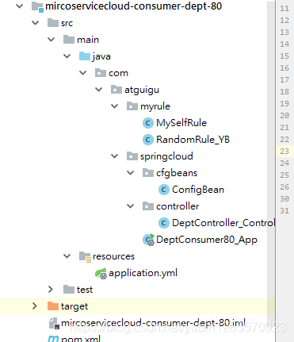Click the DeptController class icon
Image resolution: width=294 pixels, height=342 pixels.
click(164, 223)
